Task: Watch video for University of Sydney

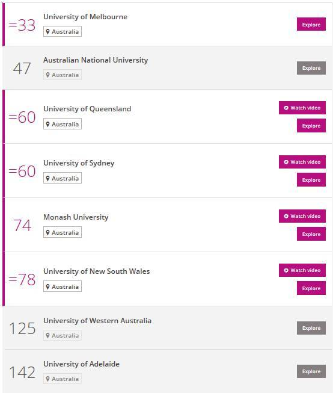Action: point(302,162)
